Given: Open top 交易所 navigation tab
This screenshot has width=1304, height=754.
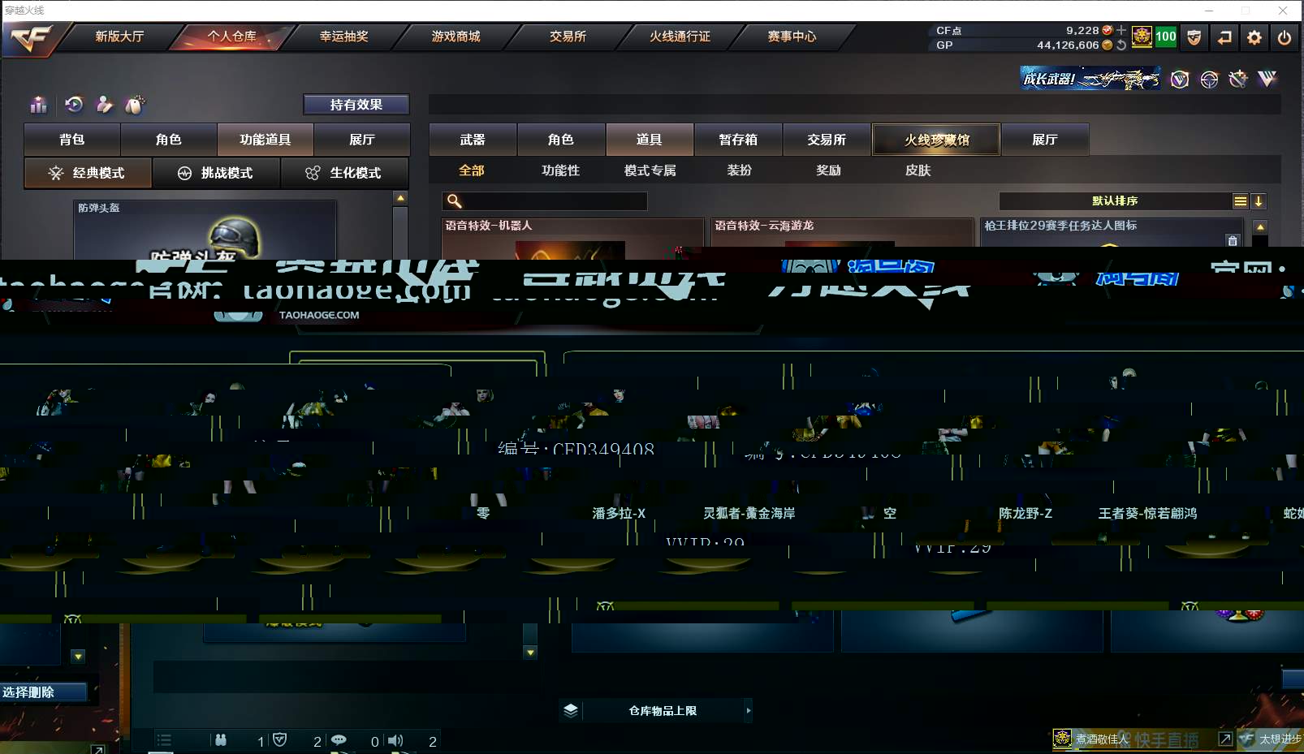Looking at the screenshot, I should point(568,37).
